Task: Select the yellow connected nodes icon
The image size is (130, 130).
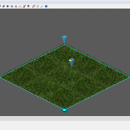Action: [x=20, y=6]
